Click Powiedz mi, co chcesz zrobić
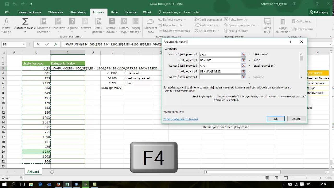Viewport: 334px width, 188px height. pyautogui.click(x=179, y=12)
